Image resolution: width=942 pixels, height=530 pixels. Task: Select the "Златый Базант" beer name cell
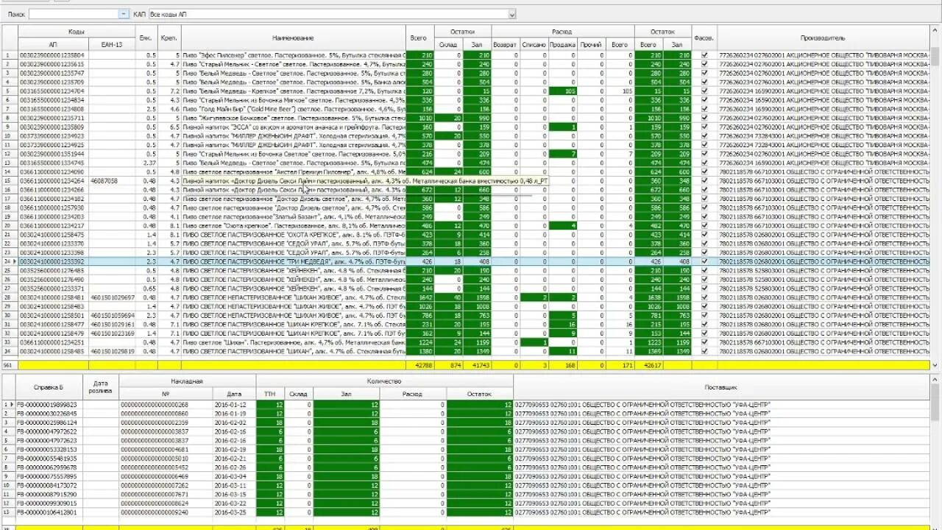[293, 216]
